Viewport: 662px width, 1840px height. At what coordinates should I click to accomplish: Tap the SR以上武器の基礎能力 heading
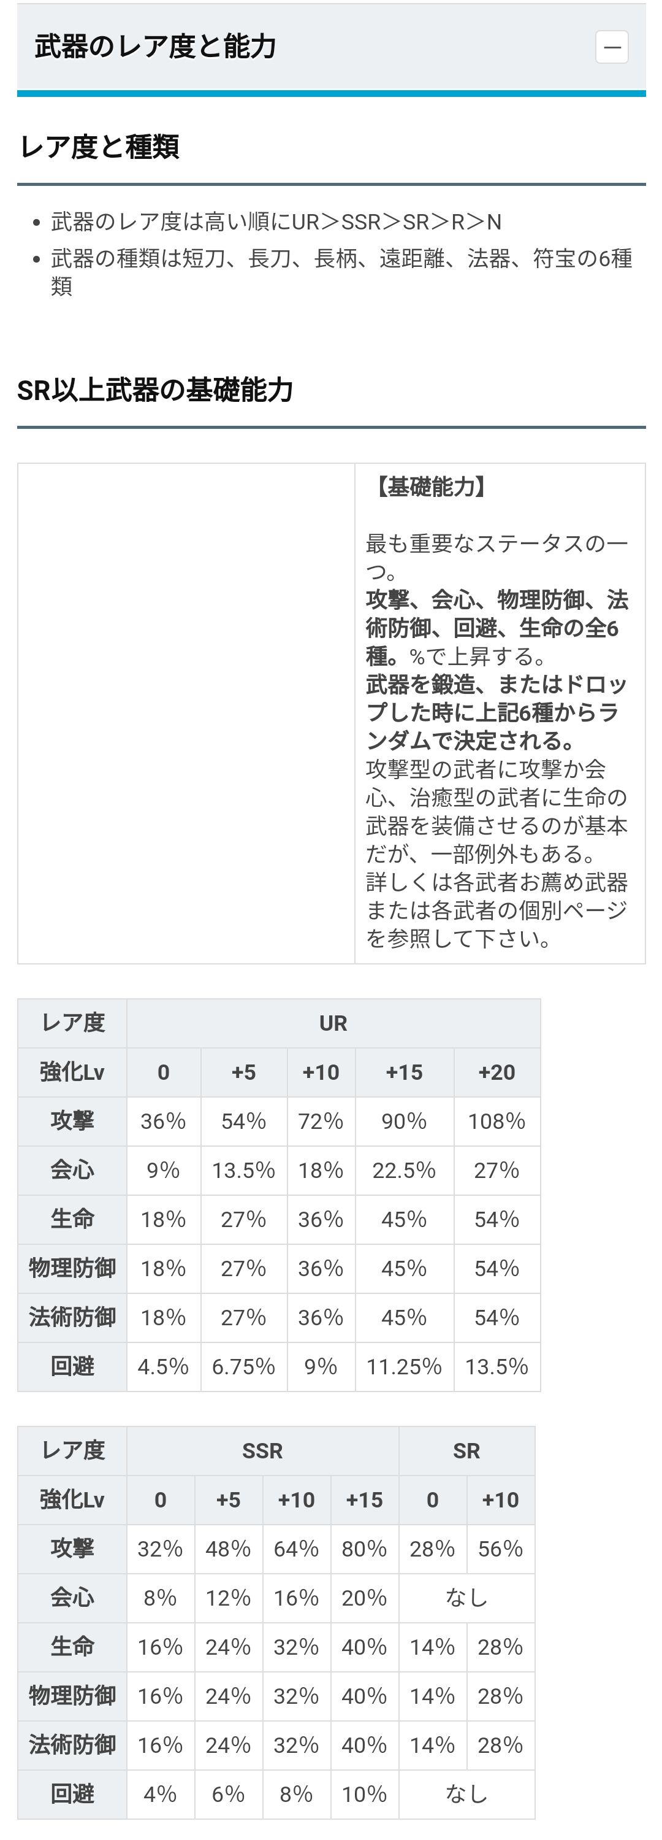tap(156, 391)
